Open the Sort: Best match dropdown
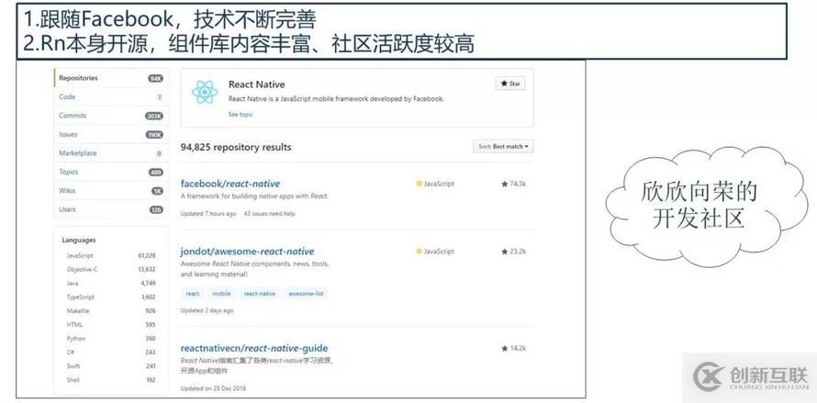The image size is (817, 403). click(x=503, y=147)
